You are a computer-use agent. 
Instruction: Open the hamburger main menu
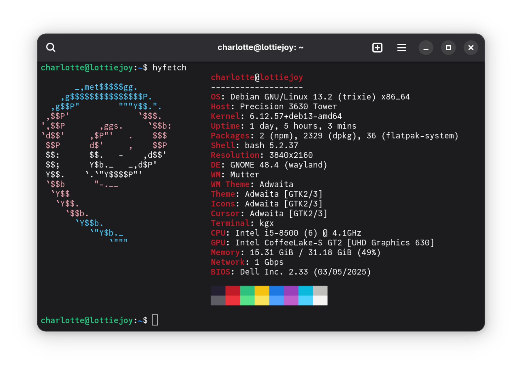pyautogui.click(x=401, y=48)
